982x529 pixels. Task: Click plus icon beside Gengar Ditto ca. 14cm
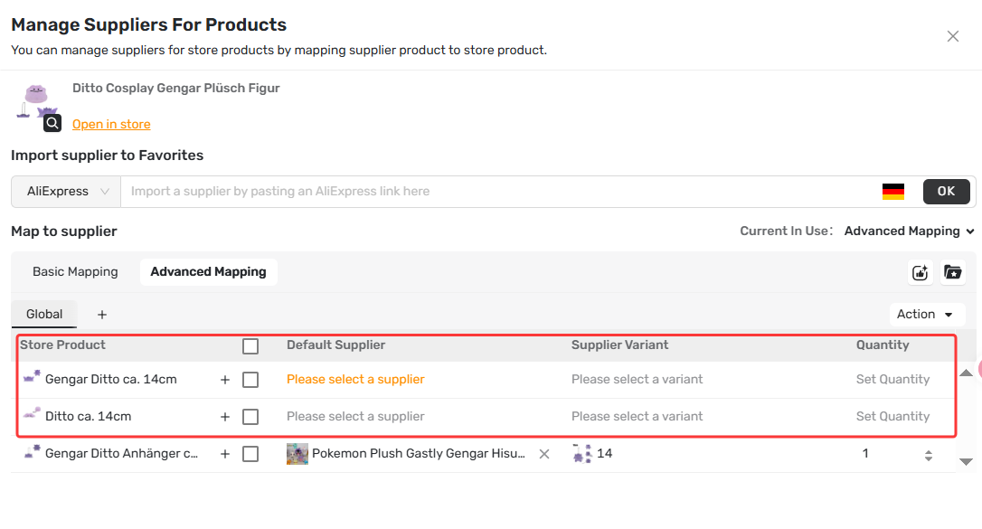coord(225,380)
